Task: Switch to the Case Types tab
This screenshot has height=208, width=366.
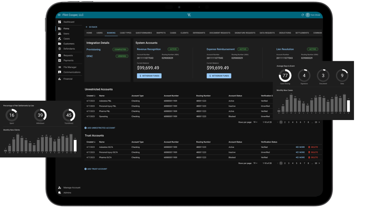Action: (x=126, y=33)
